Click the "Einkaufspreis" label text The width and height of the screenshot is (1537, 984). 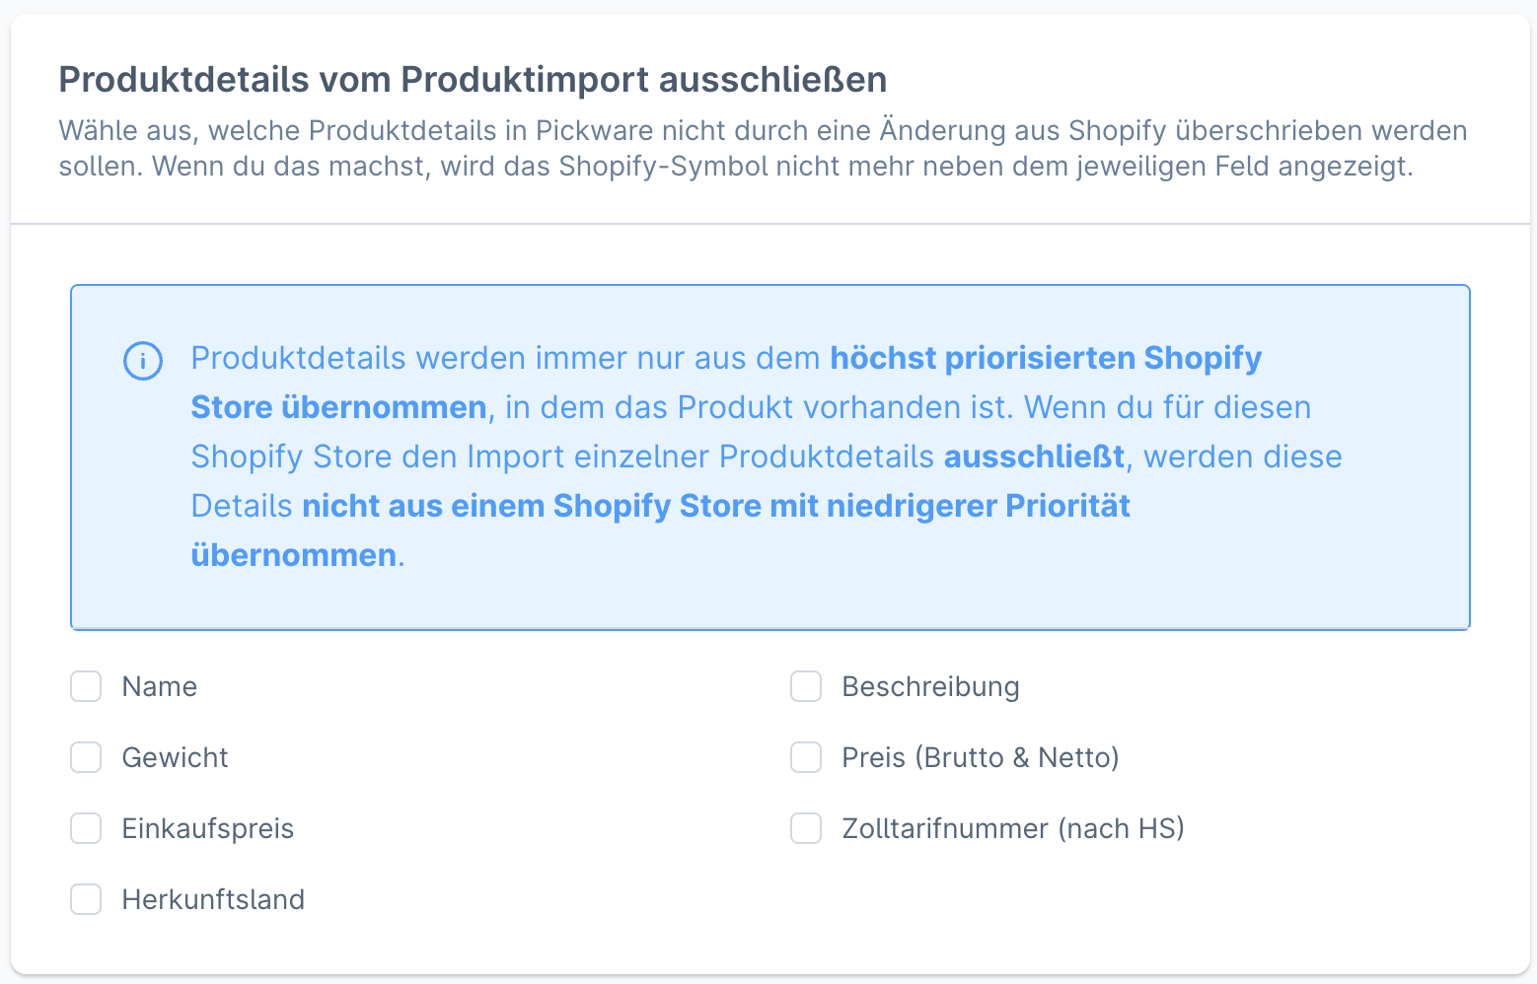pos(207,828)
